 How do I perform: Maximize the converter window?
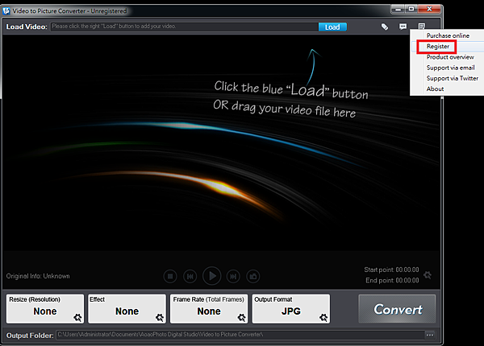click(411, 9)
